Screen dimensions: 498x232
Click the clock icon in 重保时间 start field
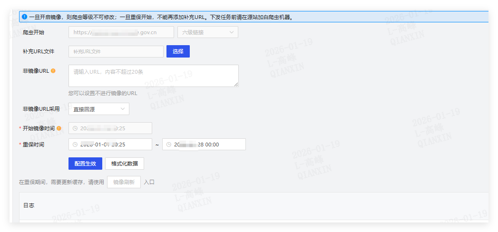(x=75, y=145)
